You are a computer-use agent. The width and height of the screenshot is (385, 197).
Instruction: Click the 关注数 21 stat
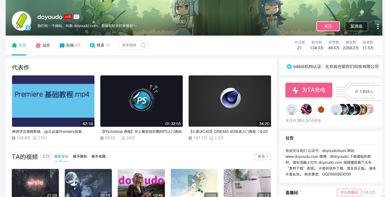(x=299, y=46)
